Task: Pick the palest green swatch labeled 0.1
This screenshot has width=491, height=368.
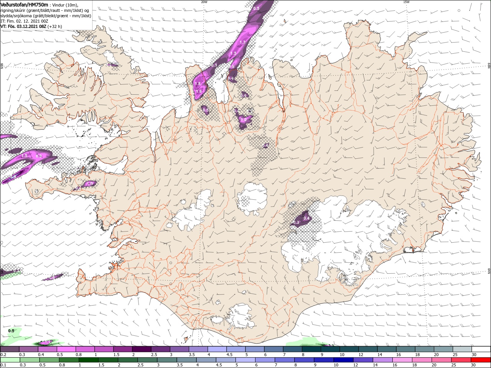Action: (x=10, y=360)
